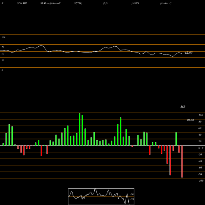Click the "SI MunafaSutraR" header text

point(50,3)
